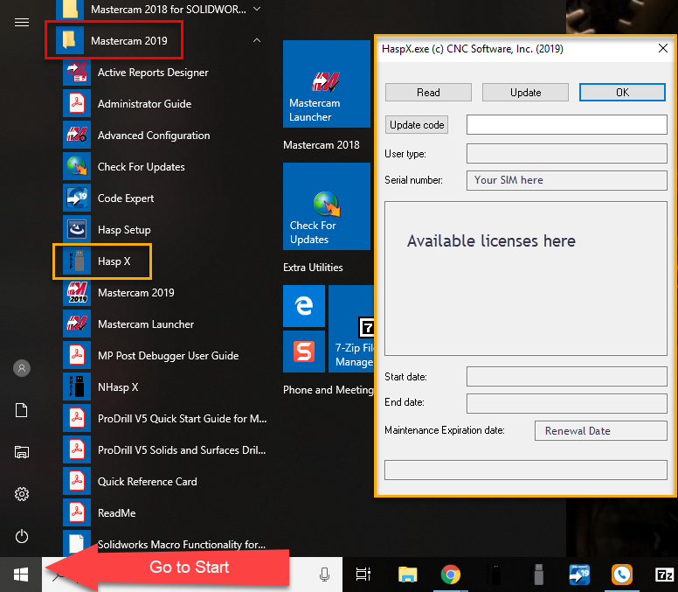Launch Mastercam 2019 application entry
The width and height of the screenshot is (678, 592).
click(164, 293)
